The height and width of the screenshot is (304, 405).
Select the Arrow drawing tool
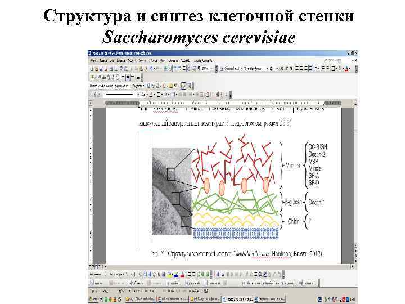132,275
